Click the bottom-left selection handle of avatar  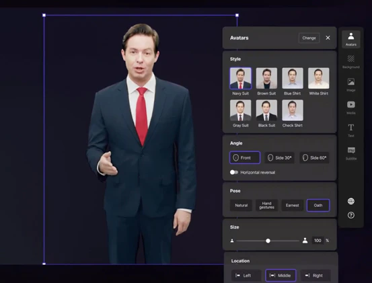(x=44, y=264)
